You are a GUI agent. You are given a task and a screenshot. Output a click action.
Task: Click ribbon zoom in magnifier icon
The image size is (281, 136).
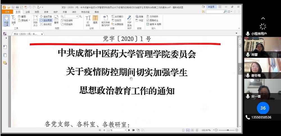pos(80,16)
